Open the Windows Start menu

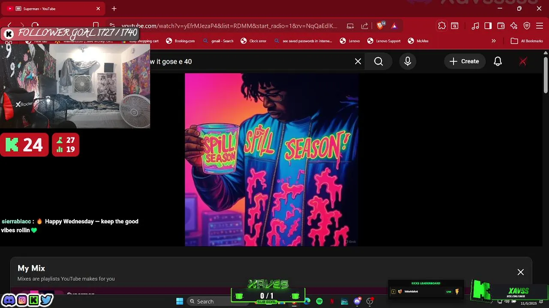pos(180,302)
